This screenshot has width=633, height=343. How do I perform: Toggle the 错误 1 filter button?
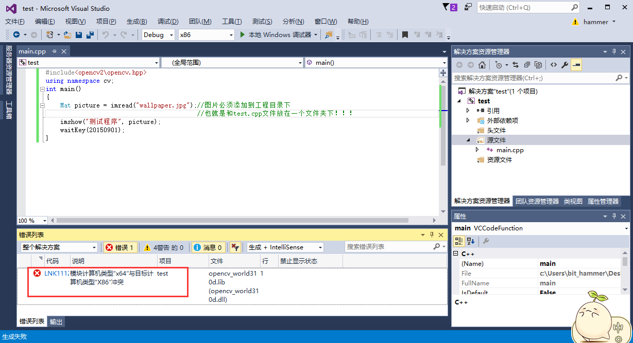[x=120, y=247]
